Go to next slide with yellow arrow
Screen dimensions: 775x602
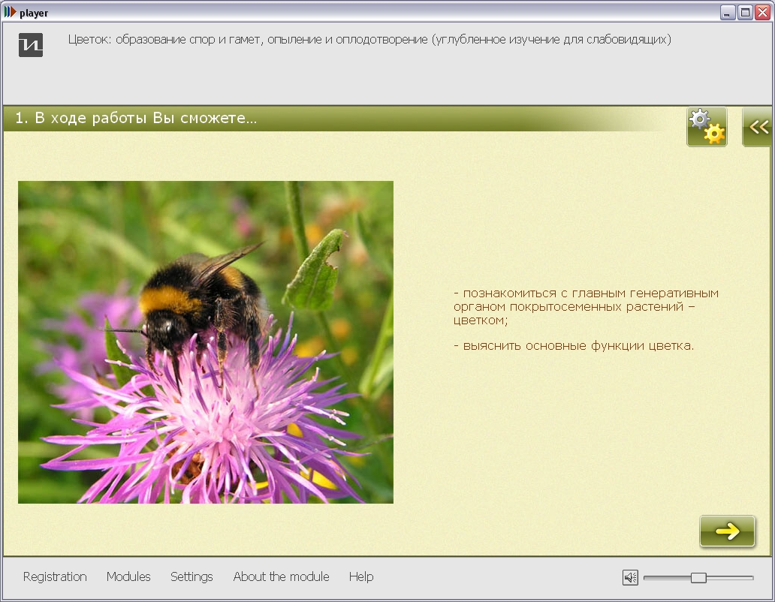coord(727,531)
